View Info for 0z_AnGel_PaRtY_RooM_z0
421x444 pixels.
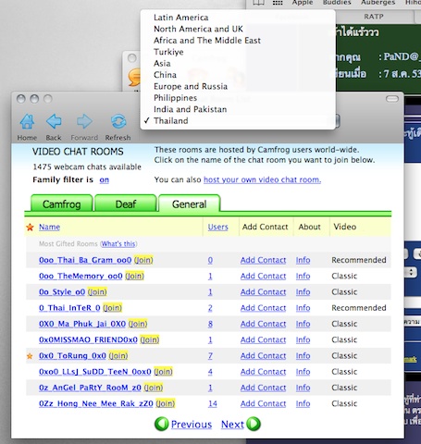click(x=303, y=388)
